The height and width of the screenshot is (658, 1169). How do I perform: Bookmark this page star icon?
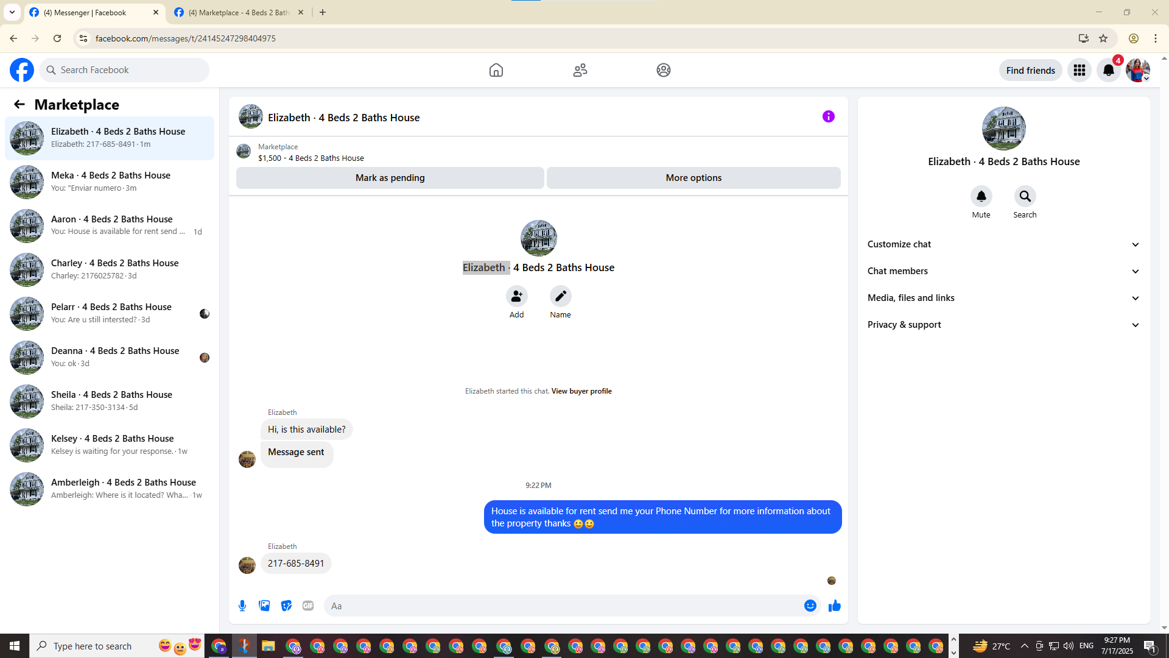coord(1103,38)
